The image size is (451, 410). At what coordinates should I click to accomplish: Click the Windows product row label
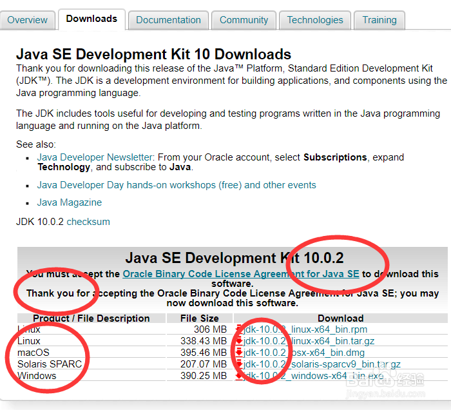pyautogui.click(x=37, y=376)
